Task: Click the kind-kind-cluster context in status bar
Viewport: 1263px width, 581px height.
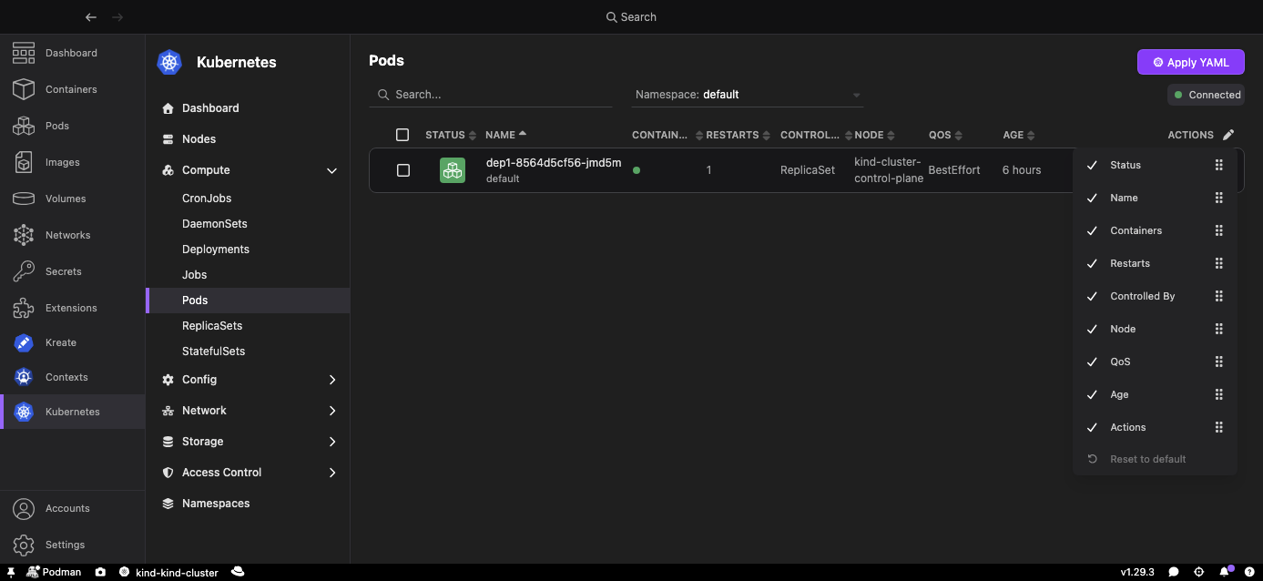Action: pos(168,572)
